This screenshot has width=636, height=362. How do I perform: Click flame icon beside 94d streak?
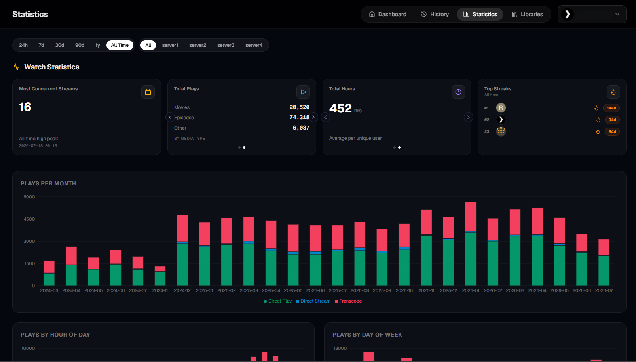(x=598, y=120)
